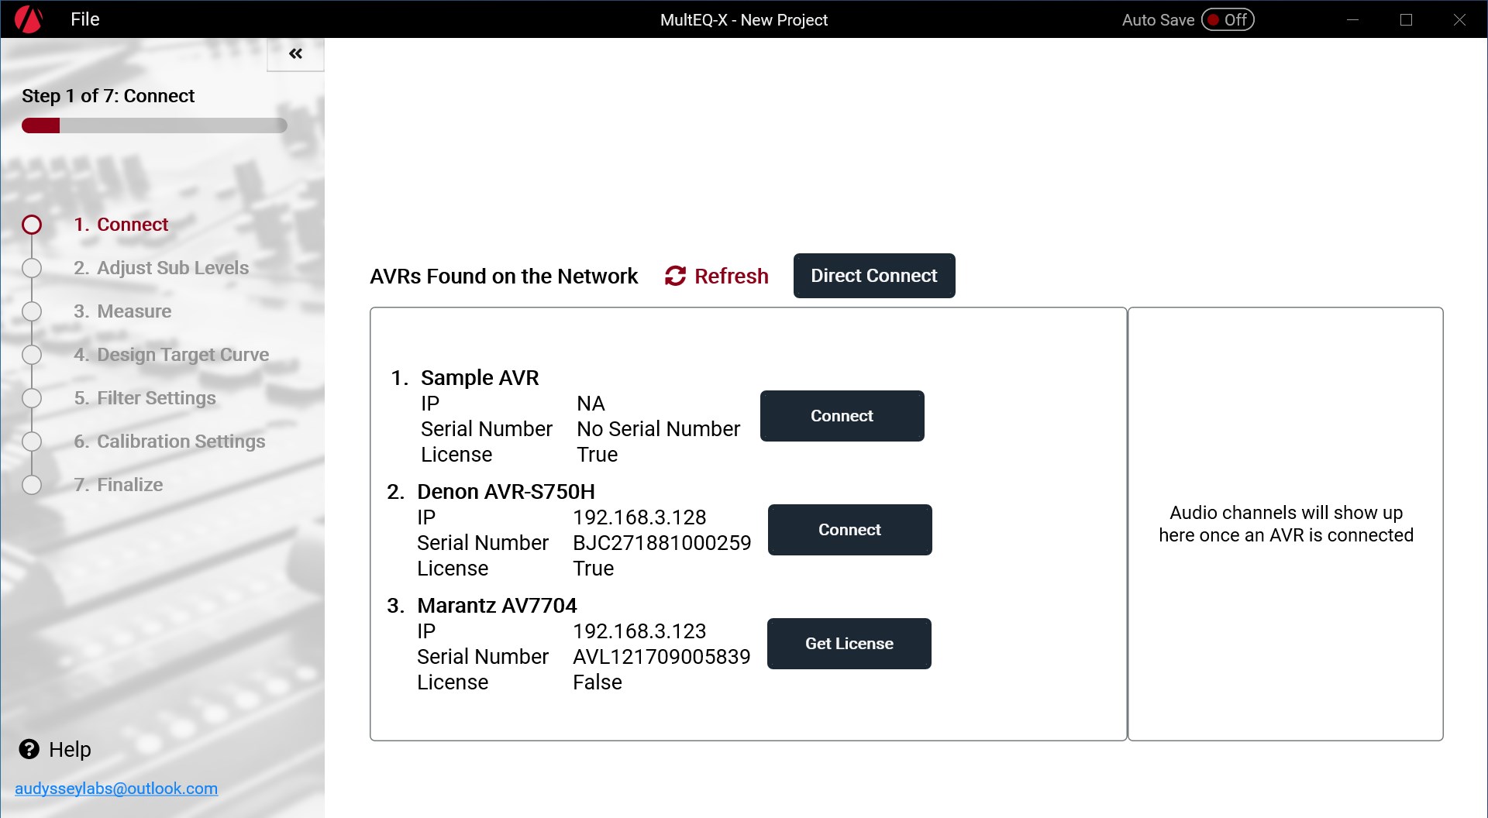Click the Direct Connect button

(x=874, y=276)
